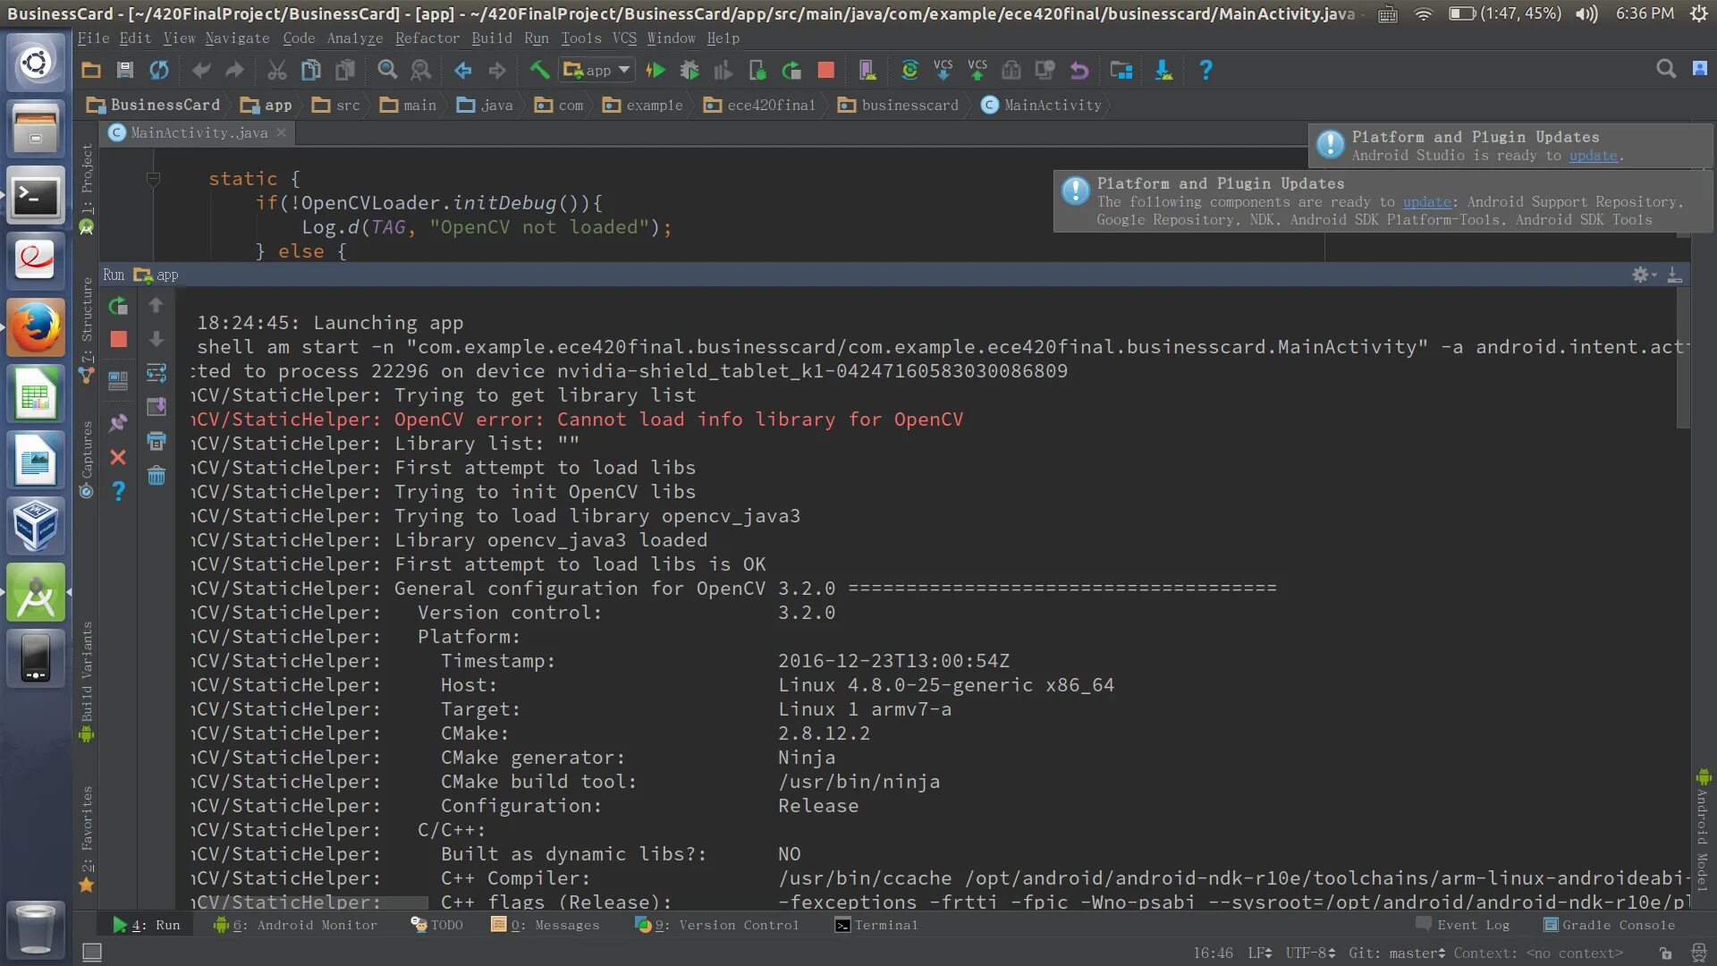Click the Clear All trash icon

[156, 475]
